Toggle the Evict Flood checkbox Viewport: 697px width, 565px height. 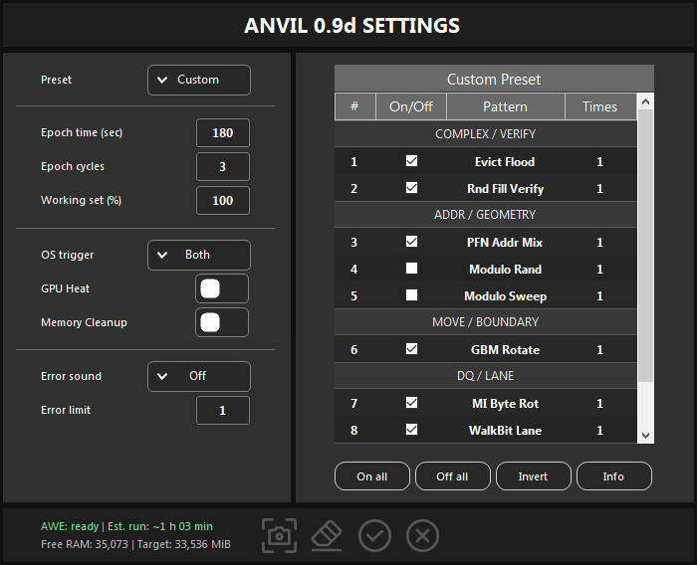click(x=411, y=161)
